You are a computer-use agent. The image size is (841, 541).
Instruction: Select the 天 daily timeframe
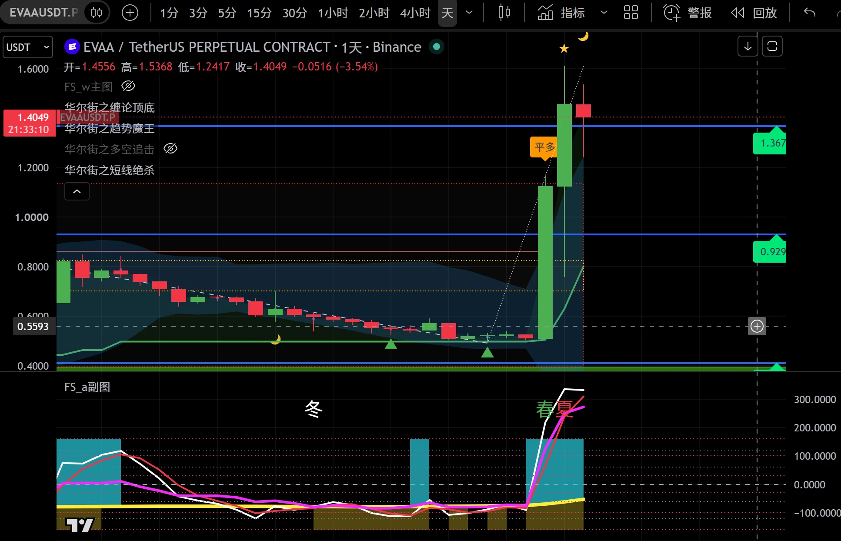click(447, 13)
